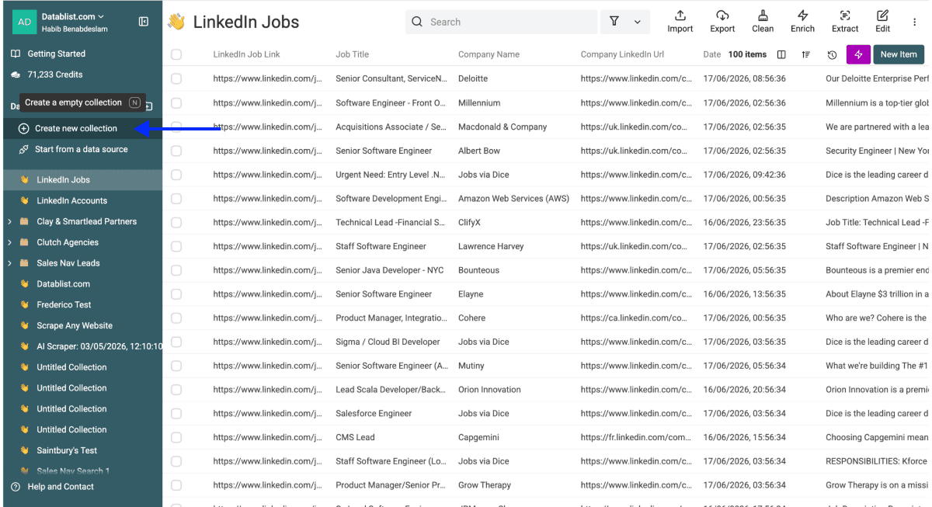Check the Macdonald & Company row checkbox

pyautogui.click(x=176, y=127)
